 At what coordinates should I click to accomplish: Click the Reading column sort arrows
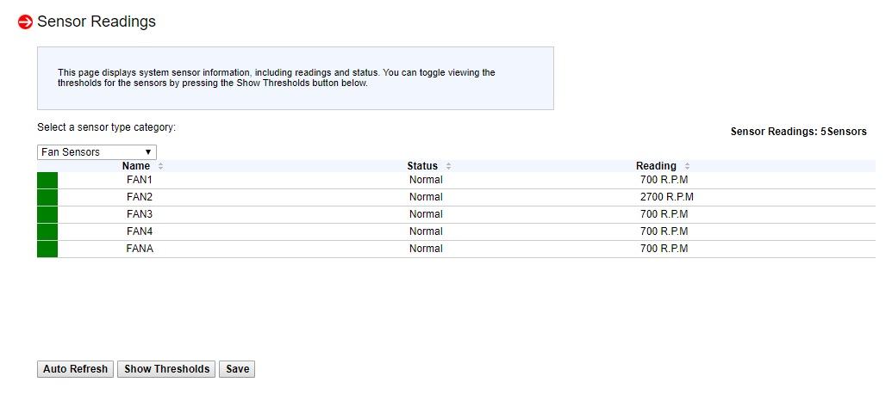tap(687, 166)
